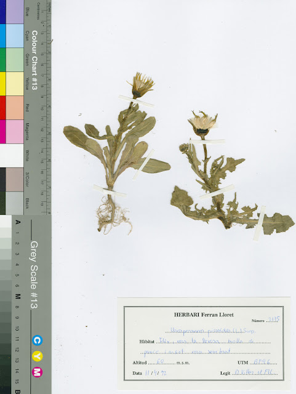Click the 'M' marker on grey scale
The image size is (296, 394).
[17, 296]
